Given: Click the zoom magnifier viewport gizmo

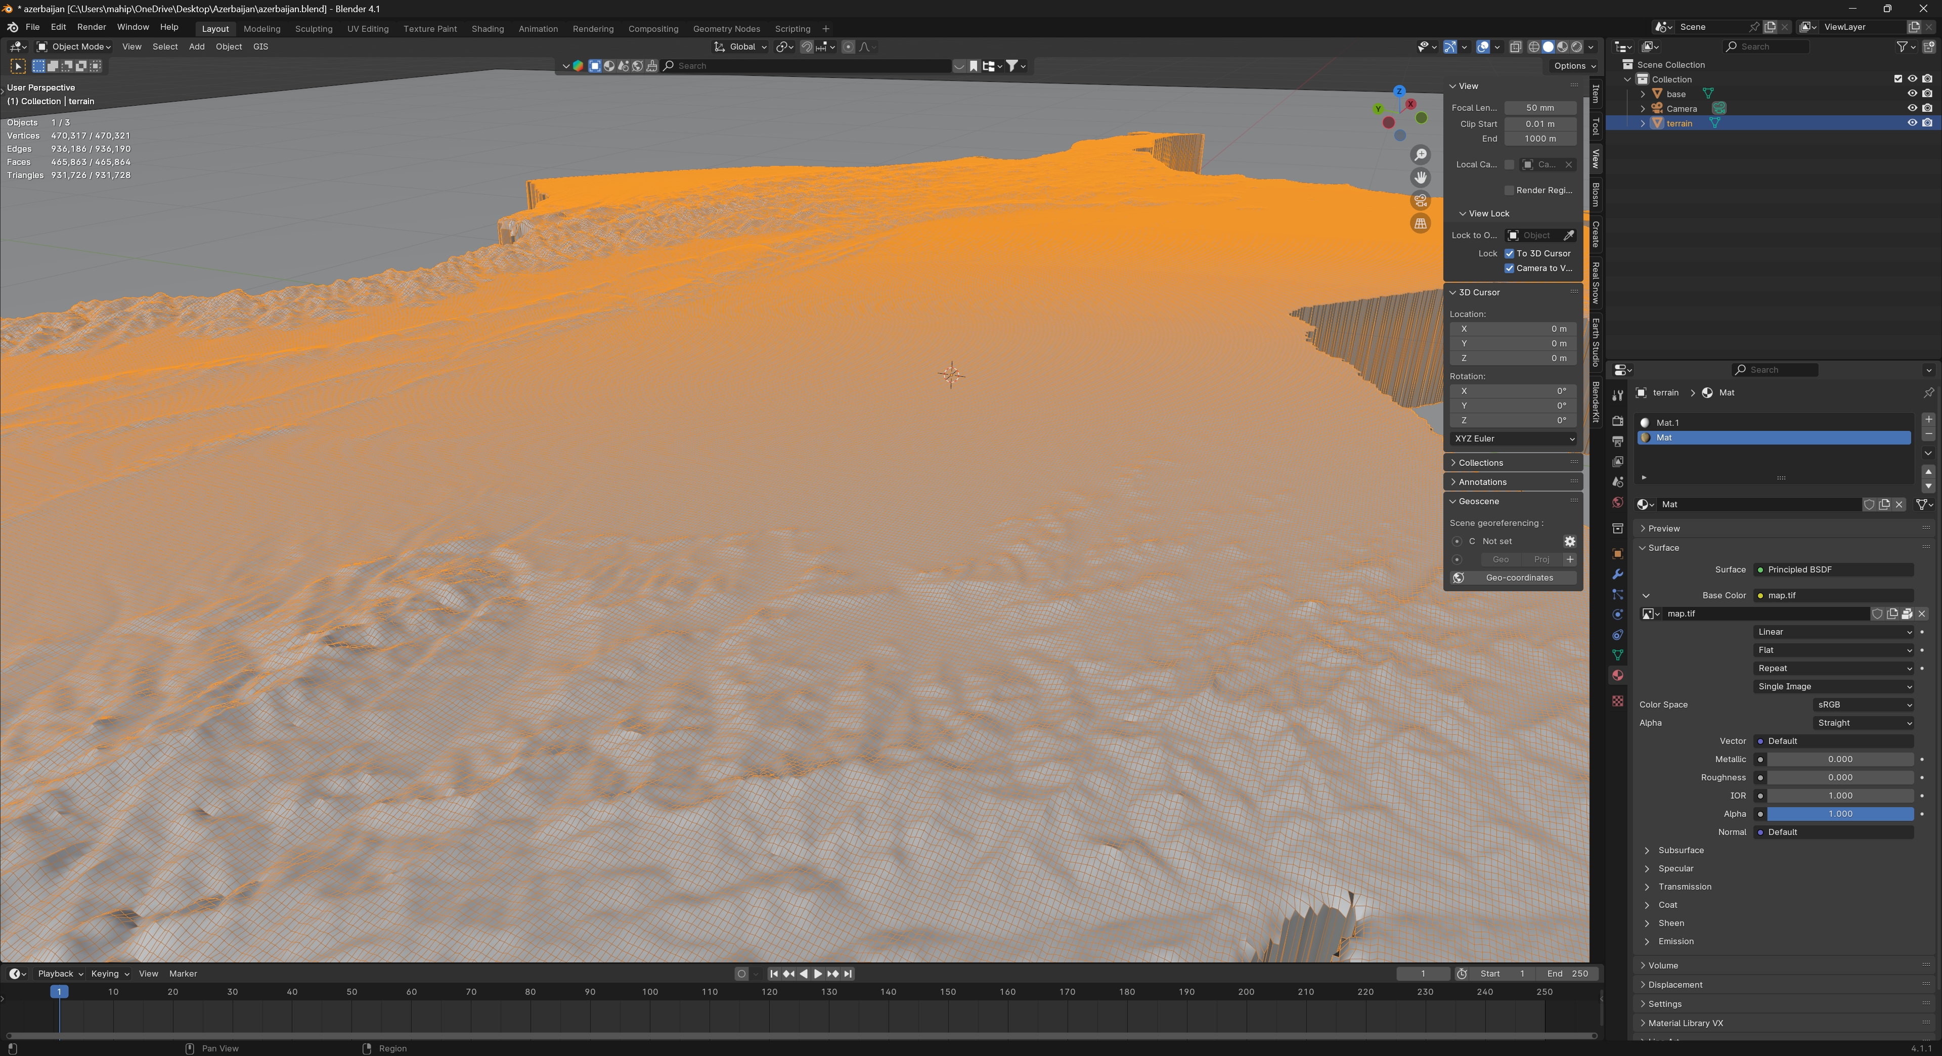Looking at the screenshot, I should pos(1420,155).
